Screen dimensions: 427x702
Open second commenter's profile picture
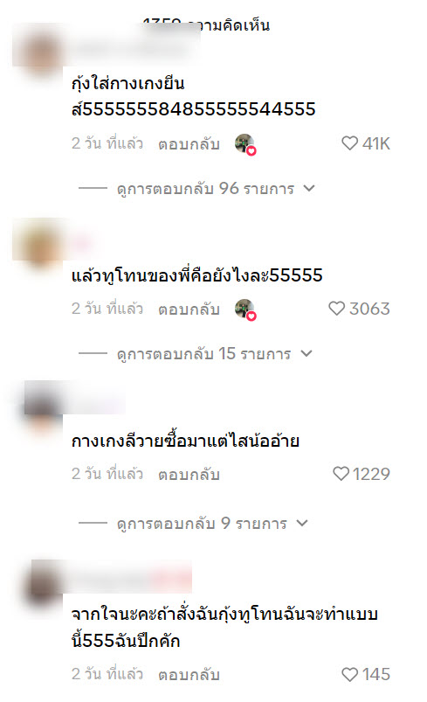pyautogui.click(x=39, y=244)
